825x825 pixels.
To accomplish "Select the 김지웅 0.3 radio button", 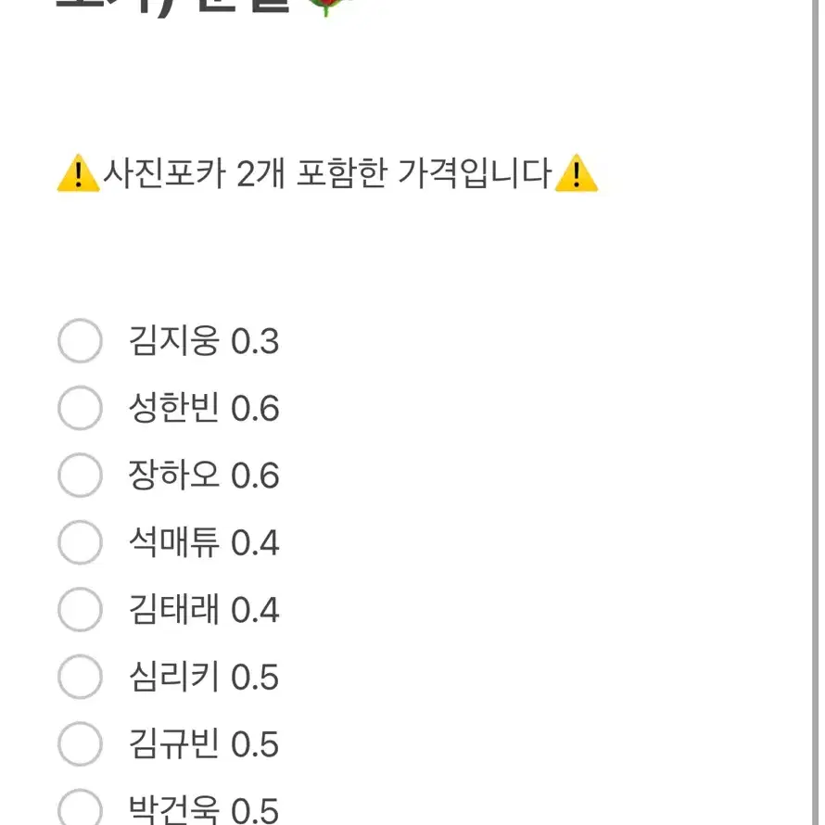I will pyautogui.click(x=80, y=340).
